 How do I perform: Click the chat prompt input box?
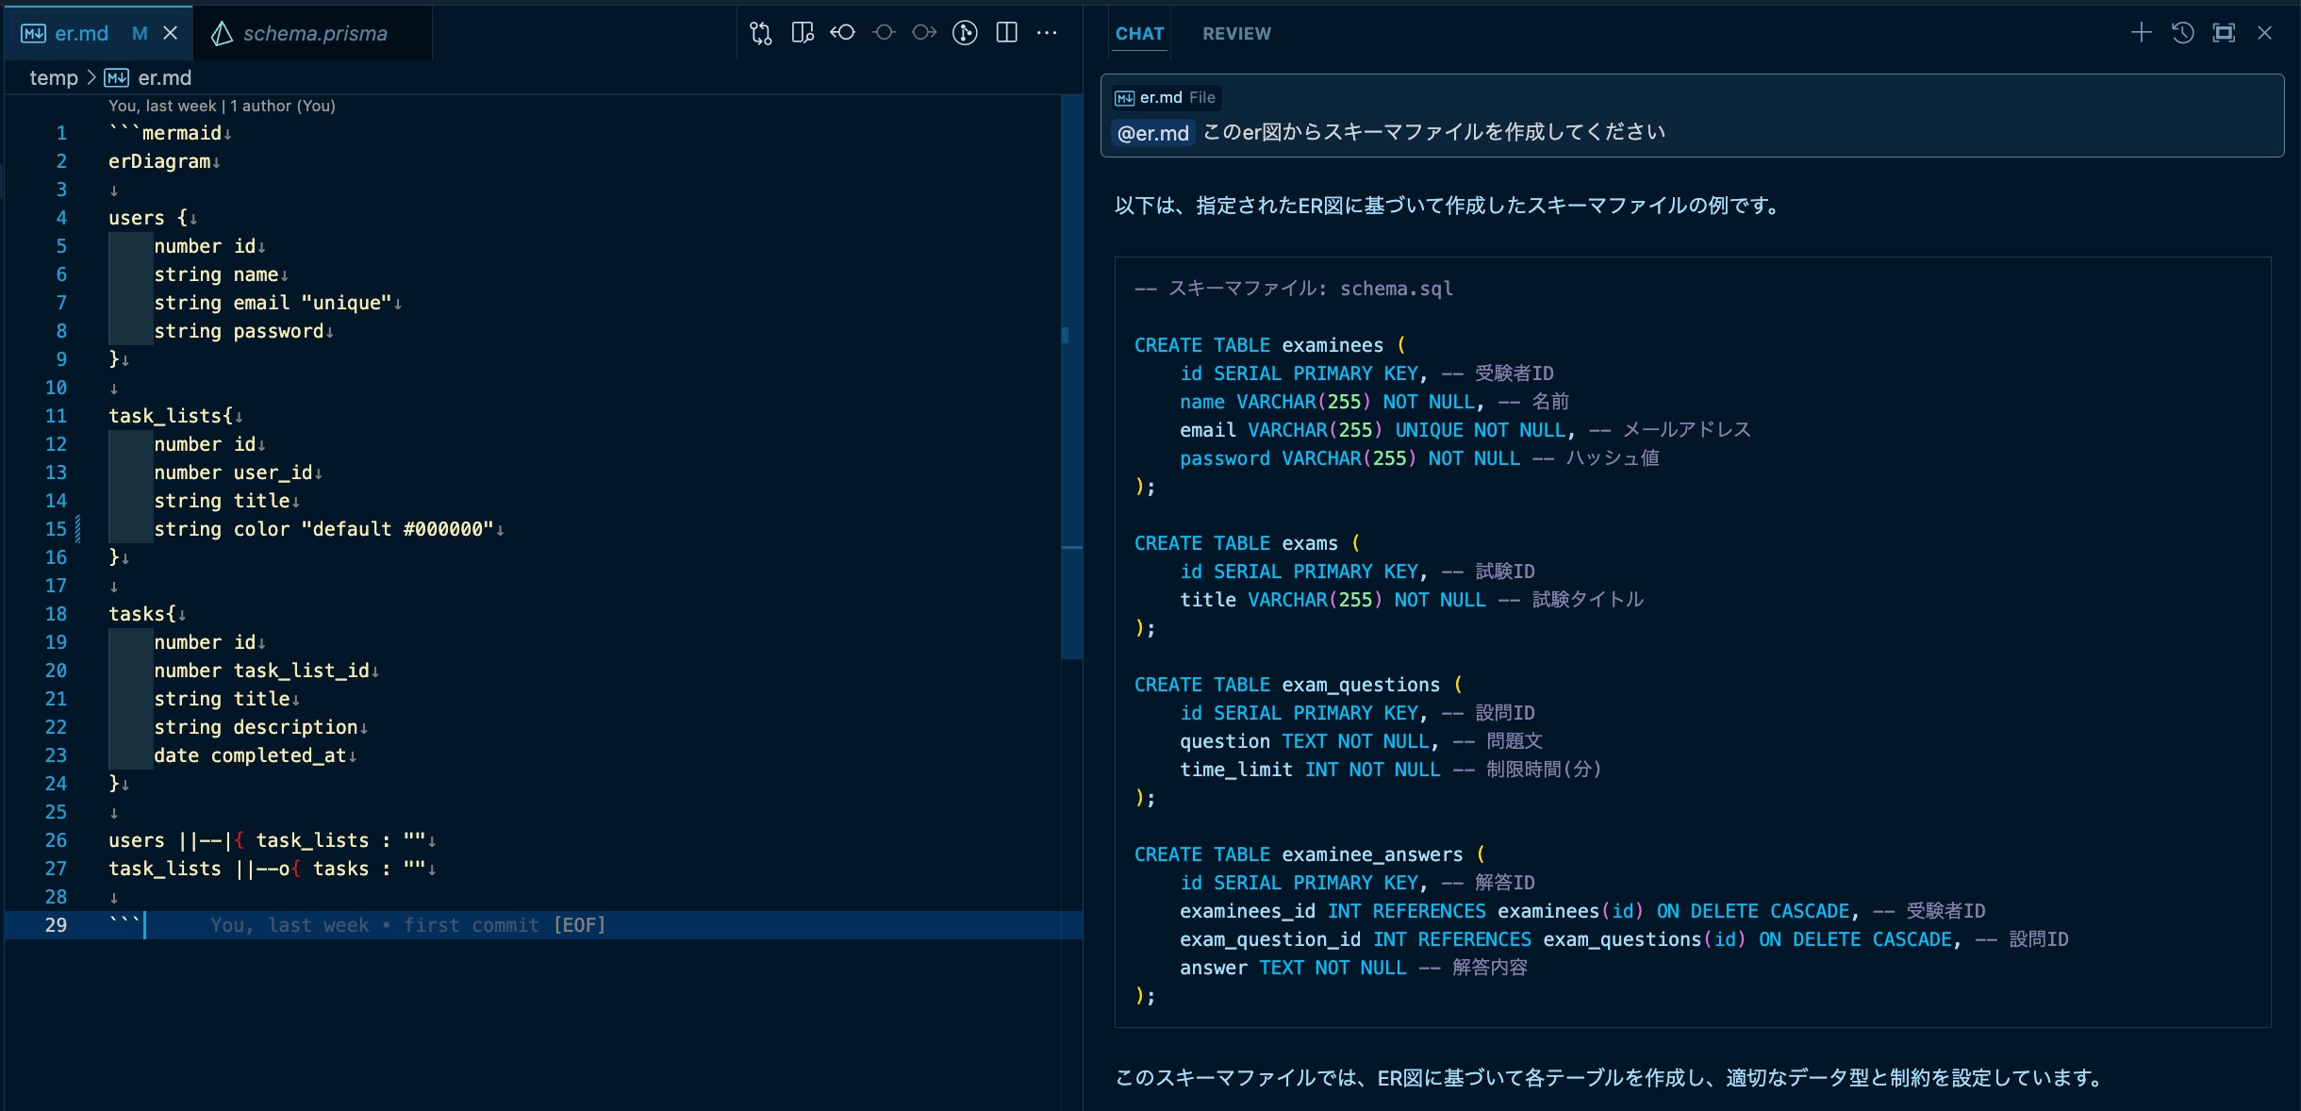click(x=1692, y=116)
